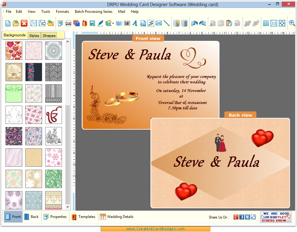Open file with the folder icon

click(16, 23)
